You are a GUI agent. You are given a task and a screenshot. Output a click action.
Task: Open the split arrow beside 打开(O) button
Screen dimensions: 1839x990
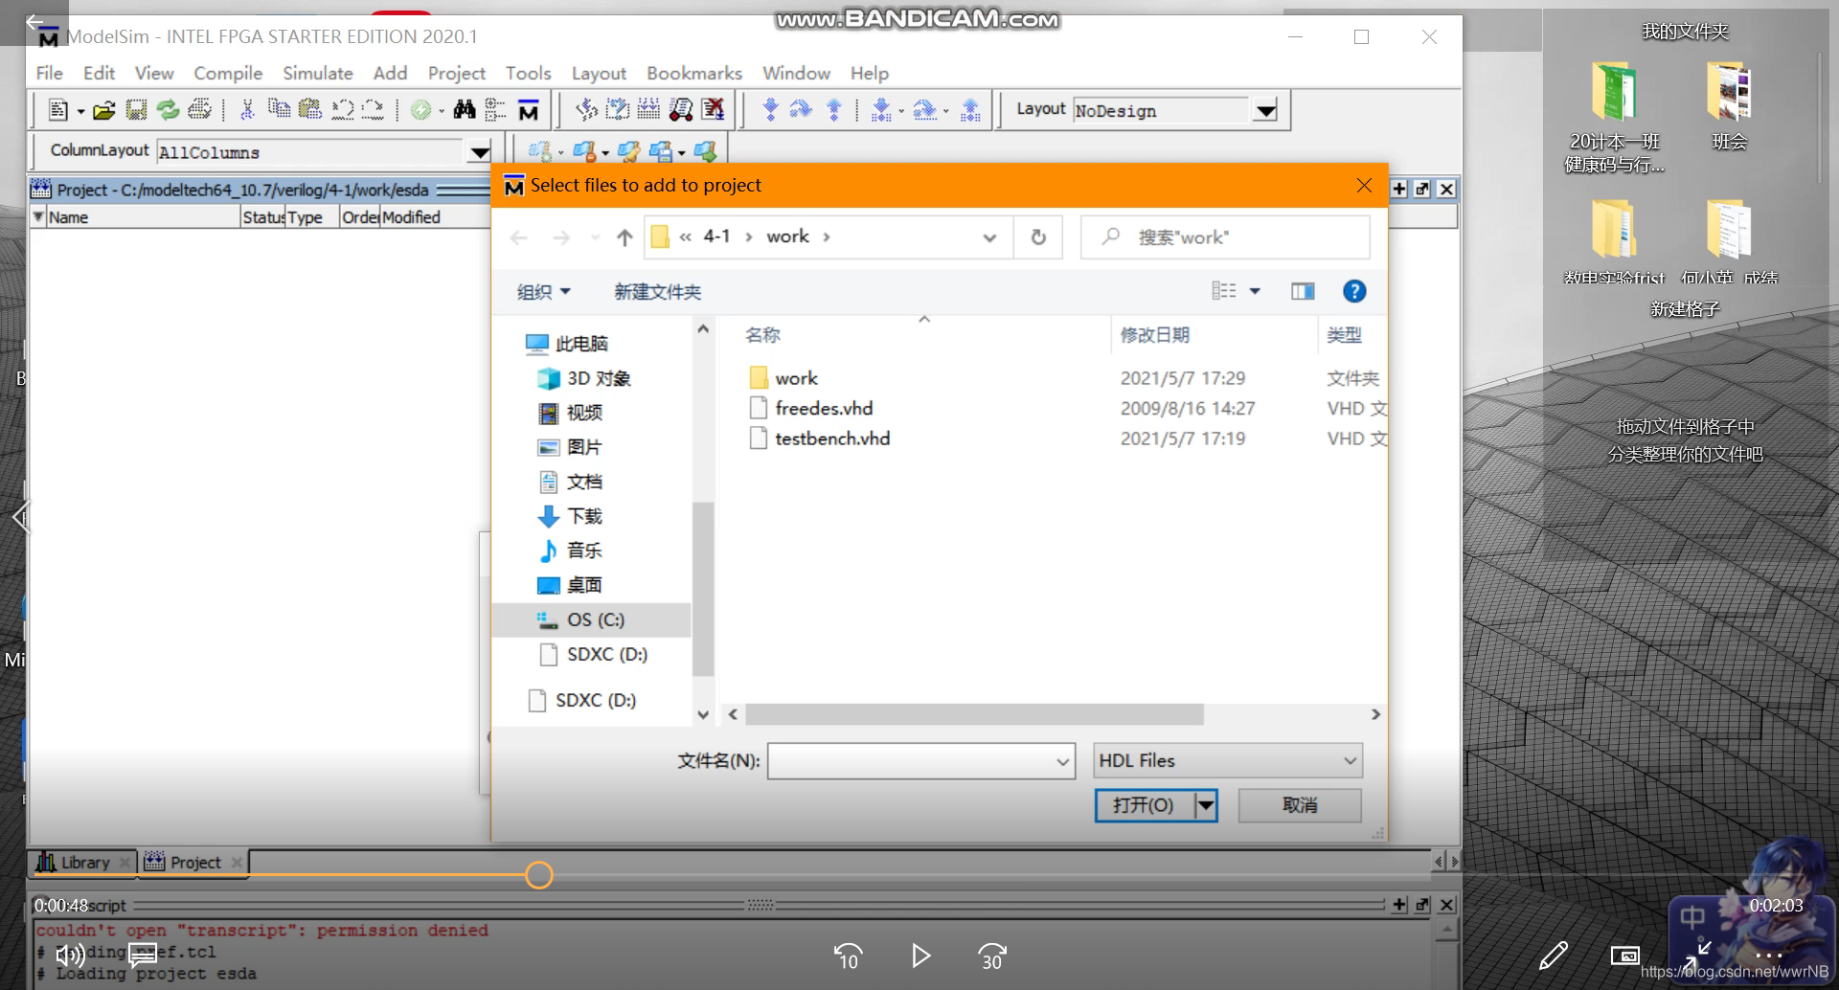pos(1206,805)
